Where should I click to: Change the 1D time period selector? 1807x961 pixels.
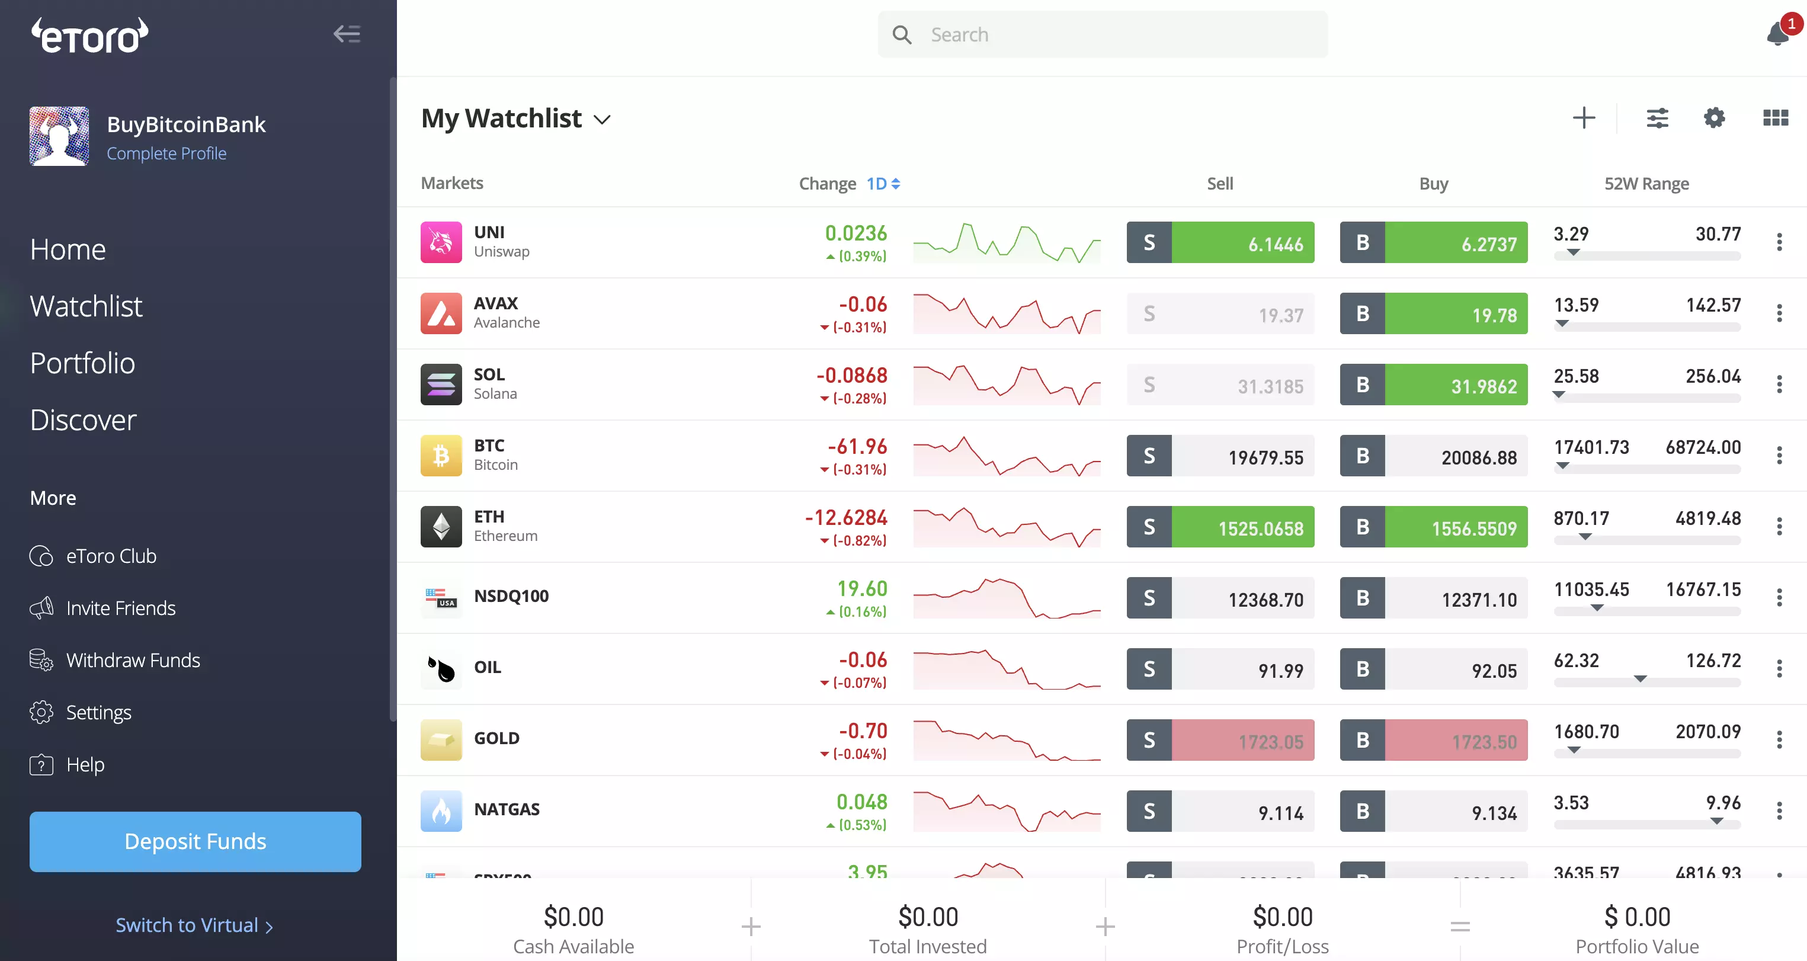pyautogui.click(x=883, y=184)
